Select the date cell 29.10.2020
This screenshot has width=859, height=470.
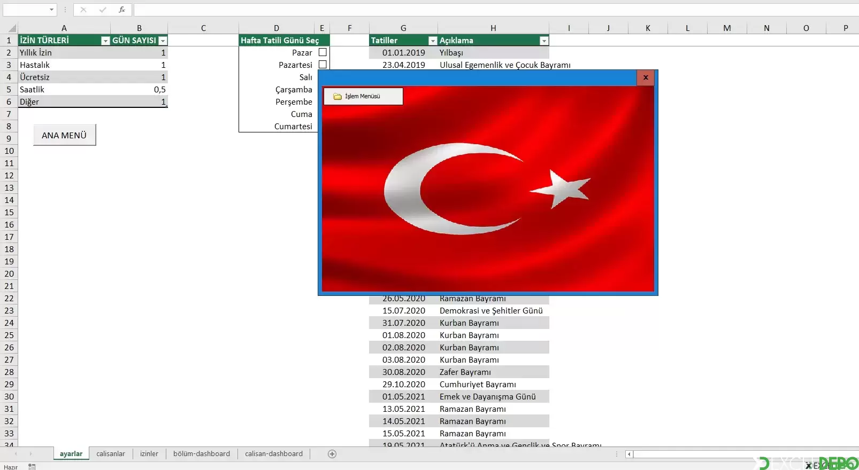tap(403, 385)
